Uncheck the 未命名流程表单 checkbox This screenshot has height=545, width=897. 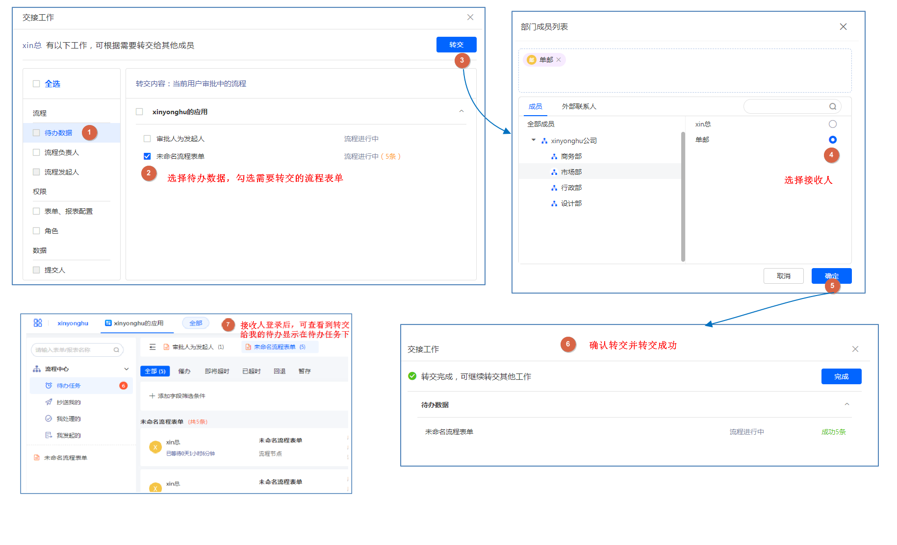[147, 156]
